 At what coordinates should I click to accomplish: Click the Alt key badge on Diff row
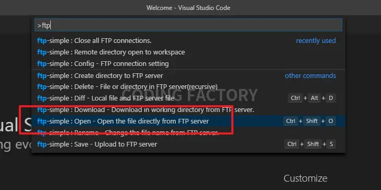coord(314,98)
